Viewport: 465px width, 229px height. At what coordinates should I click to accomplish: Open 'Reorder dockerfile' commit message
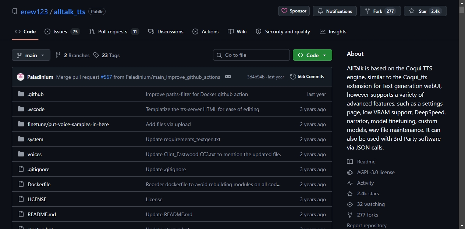point(213,184)
